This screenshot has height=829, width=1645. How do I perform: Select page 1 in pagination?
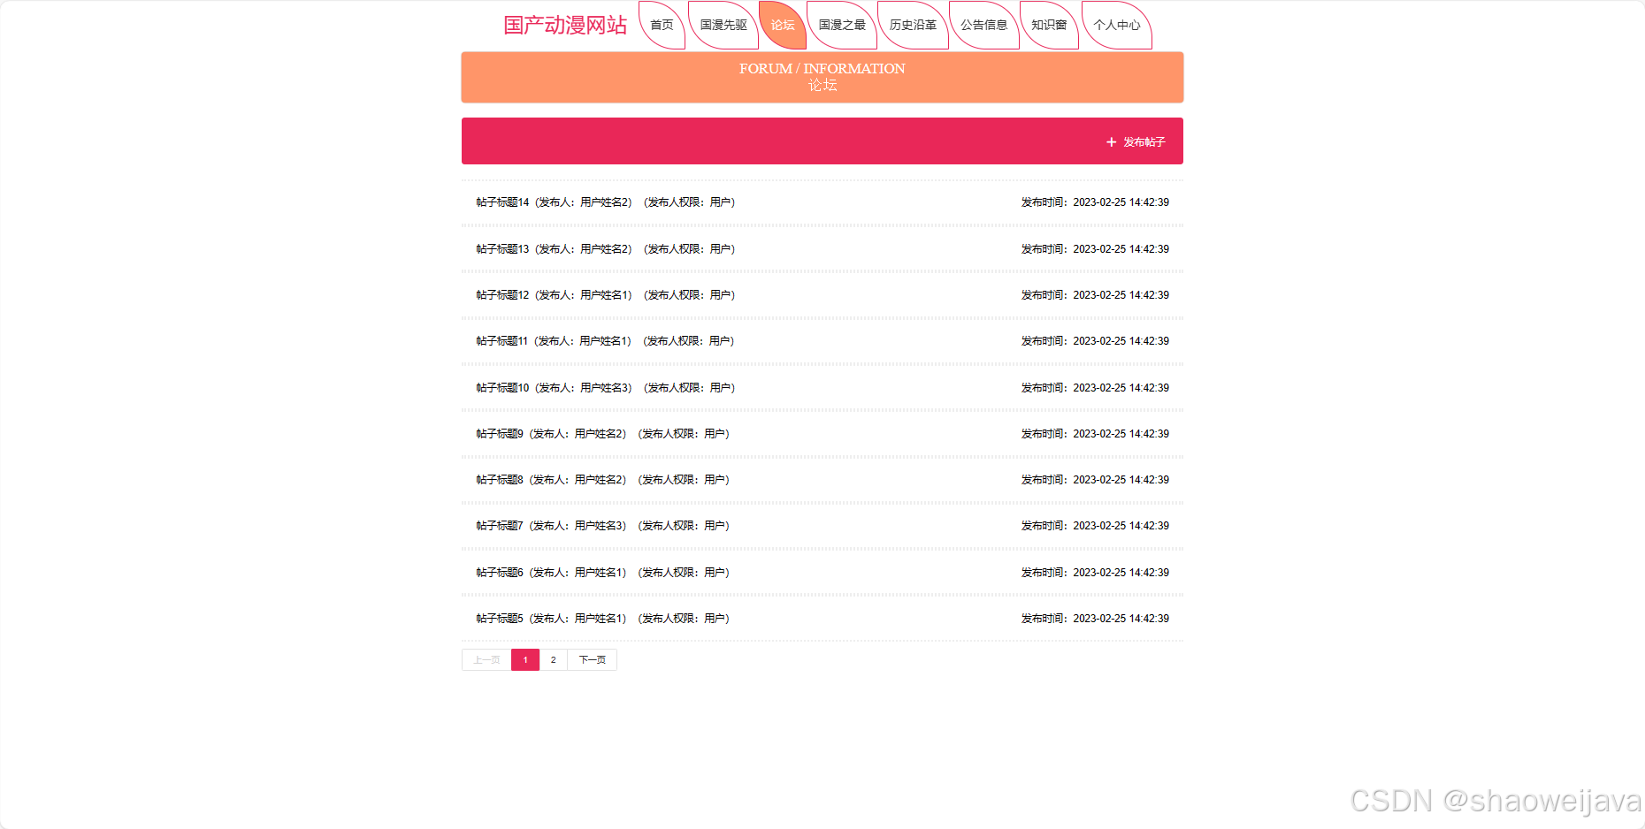point(525,659)
